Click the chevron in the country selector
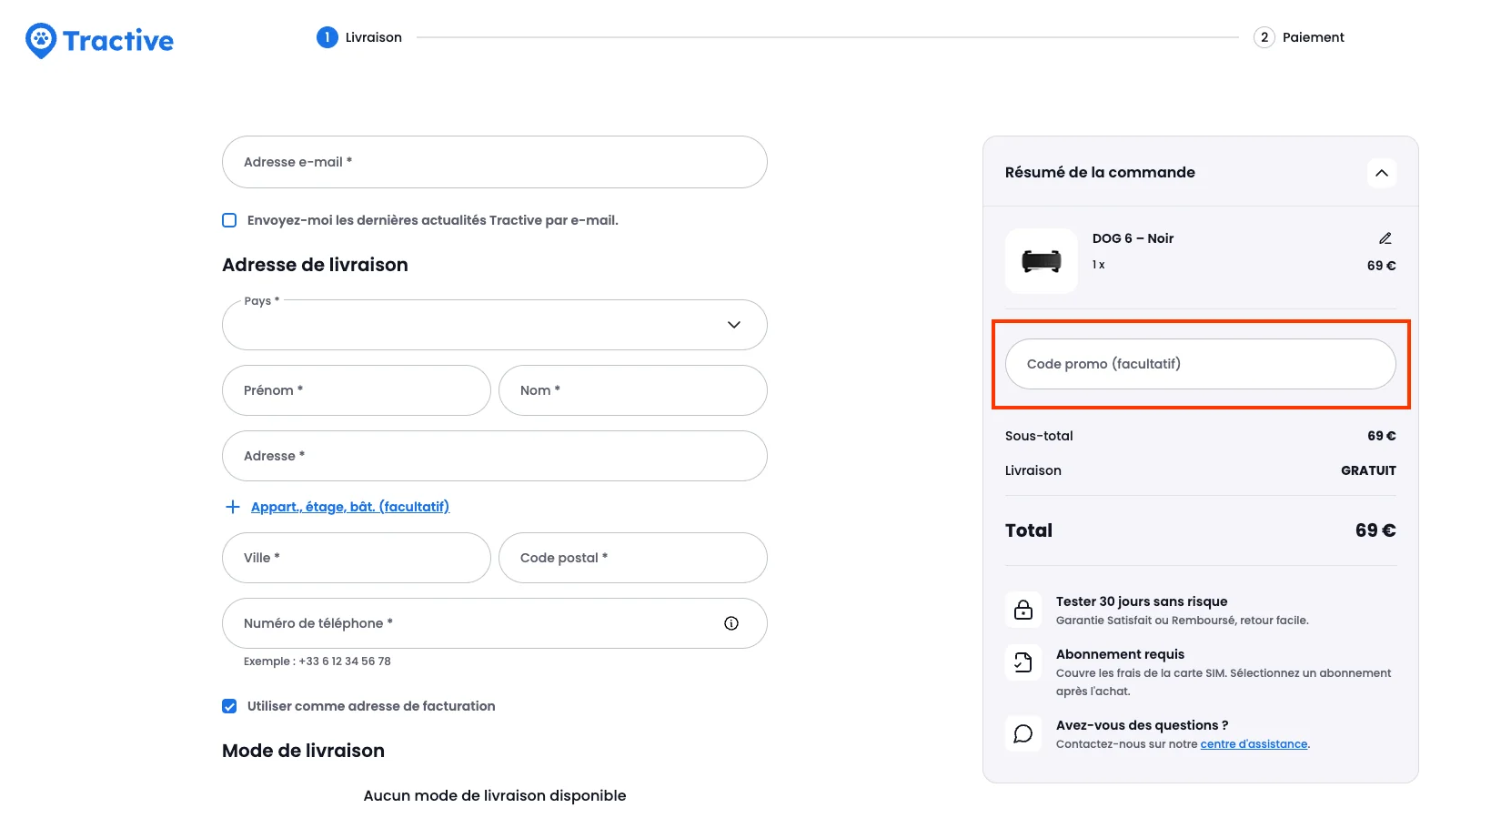 [x=733, y=325]
